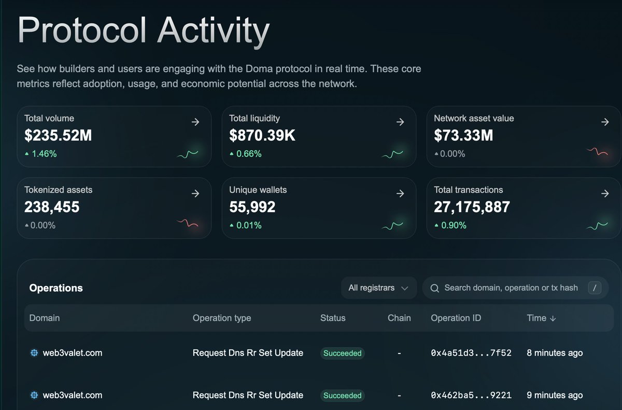Click the 0.01% unique wallets change
This screenshot has width=622, height=410.
click(245, 225)
